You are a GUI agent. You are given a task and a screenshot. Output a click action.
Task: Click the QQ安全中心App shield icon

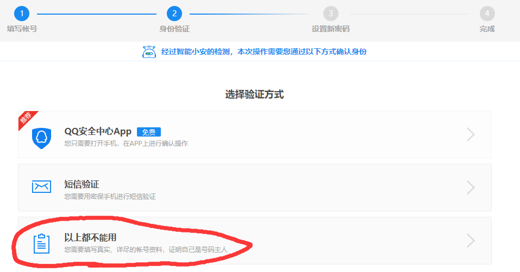coord(41,138)
